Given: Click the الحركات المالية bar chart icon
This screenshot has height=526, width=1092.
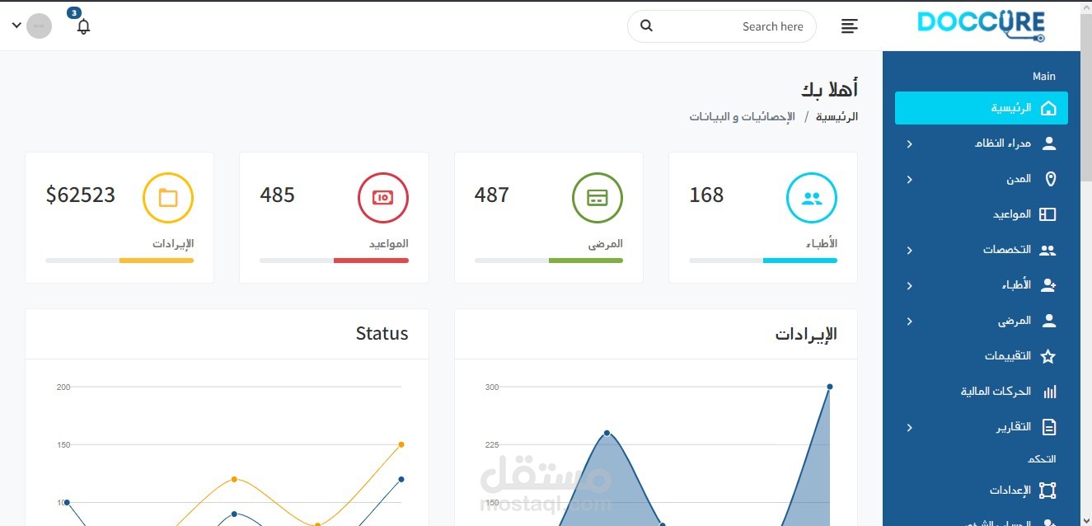Looking at the screenshot, I should click(x=1049, y=392).
